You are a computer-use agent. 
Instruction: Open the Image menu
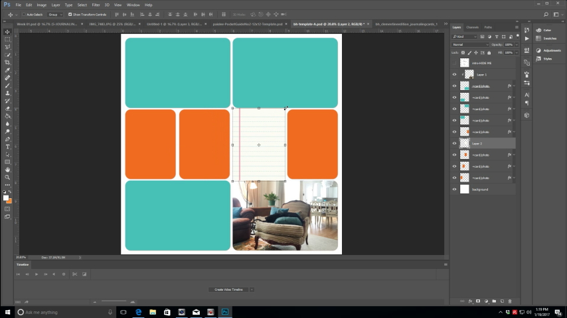tap(42, 5)
